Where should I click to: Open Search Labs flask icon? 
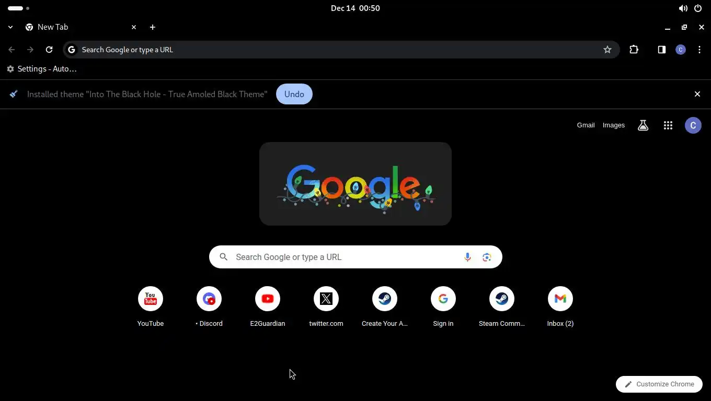coord(643,125)
